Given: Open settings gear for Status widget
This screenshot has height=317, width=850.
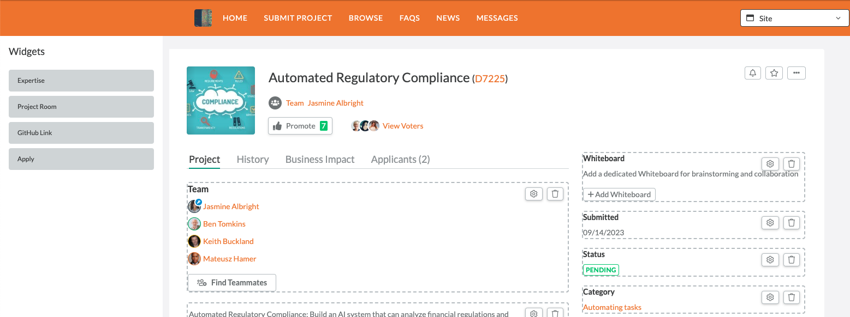Looking at the screenshot, I should point(770,259).
